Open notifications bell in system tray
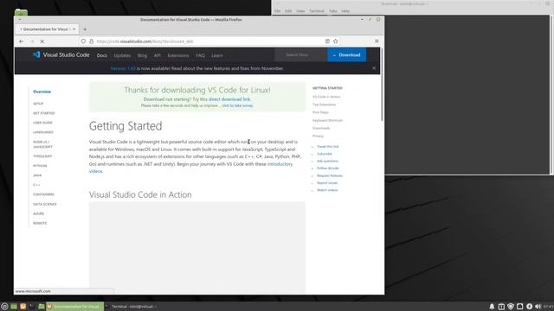The width and height of the screenshot is (554, 311). (492, 307)
